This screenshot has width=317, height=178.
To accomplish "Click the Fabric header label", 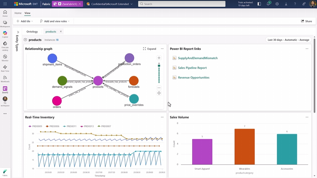I will [46, 4].
